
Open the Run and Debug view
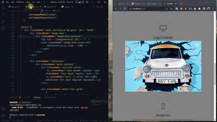pos(3,21)
